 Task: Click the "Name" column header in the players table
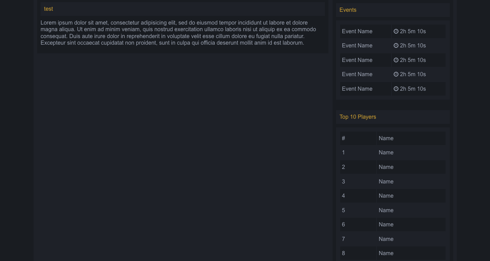[386, 138]
